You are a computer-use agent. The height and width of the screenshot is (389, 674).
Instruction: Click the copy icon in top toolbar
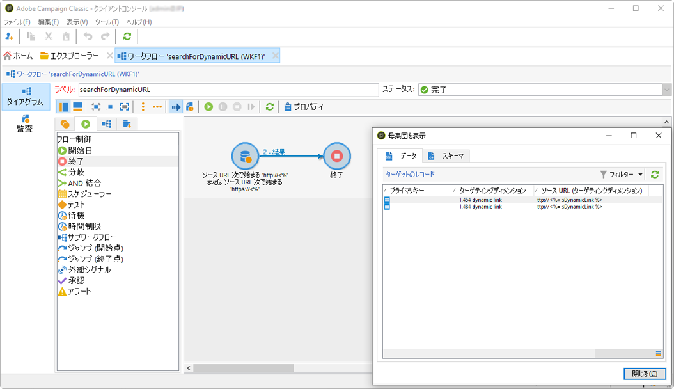(31, 36)
